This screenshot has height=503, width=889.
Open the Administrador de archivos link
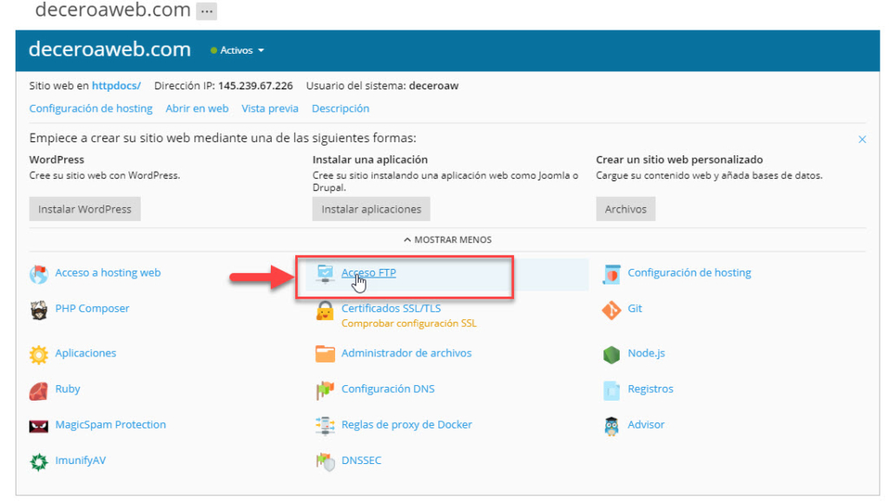(x=406, y=353)
